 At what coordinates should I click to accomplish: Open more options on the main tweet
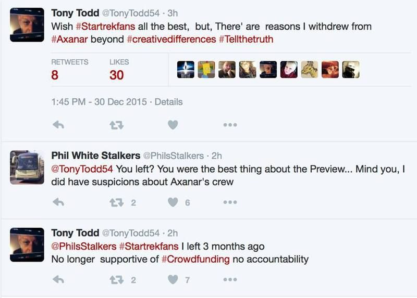tap(230, 125)
